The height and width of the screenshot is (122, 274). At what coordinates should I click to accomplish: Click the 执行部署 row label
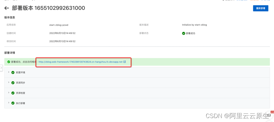click(x=20, y=103)
